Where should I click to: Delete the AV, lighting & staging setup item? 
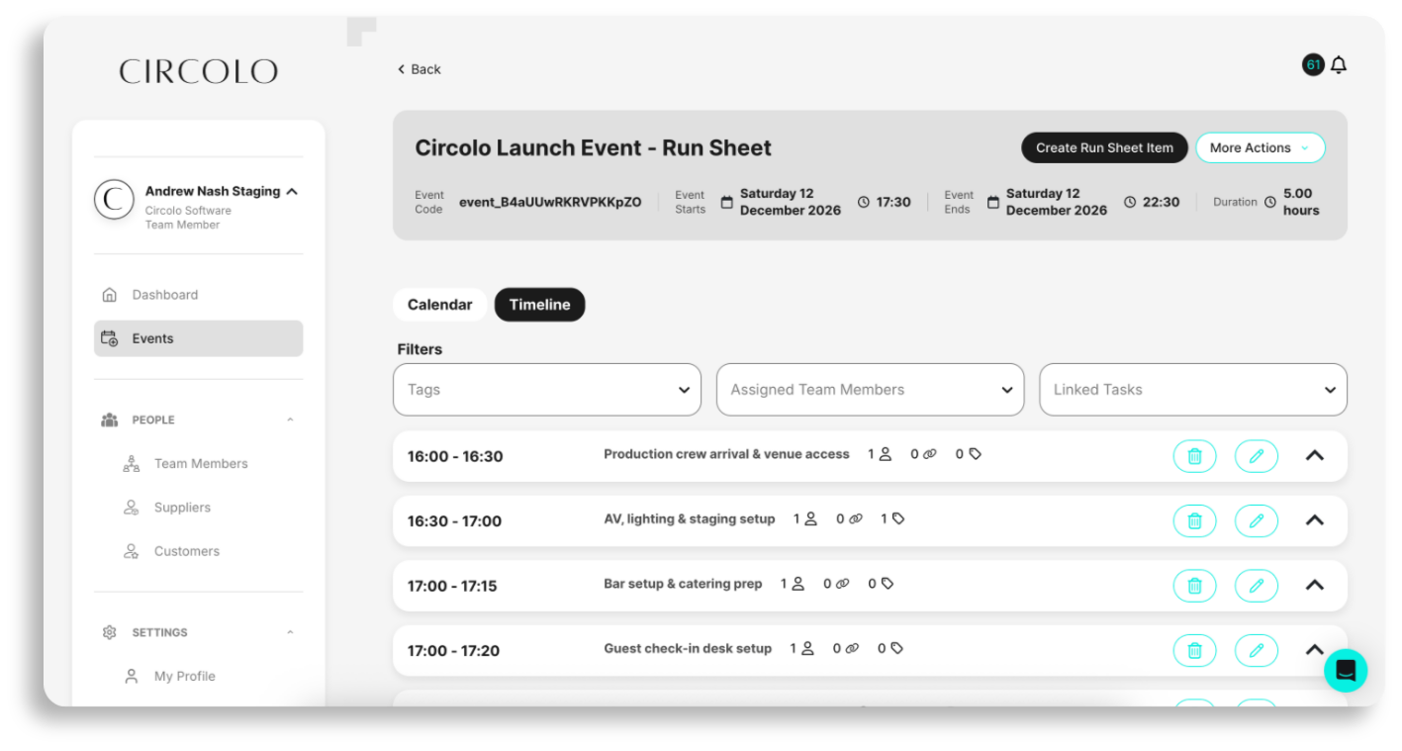point(1194,520)
